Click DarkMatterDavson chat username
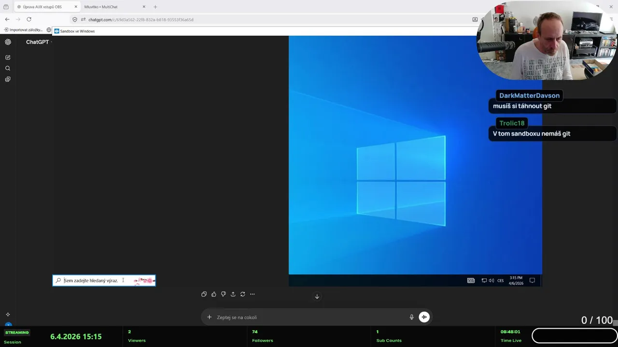 (x=529, y=95)
